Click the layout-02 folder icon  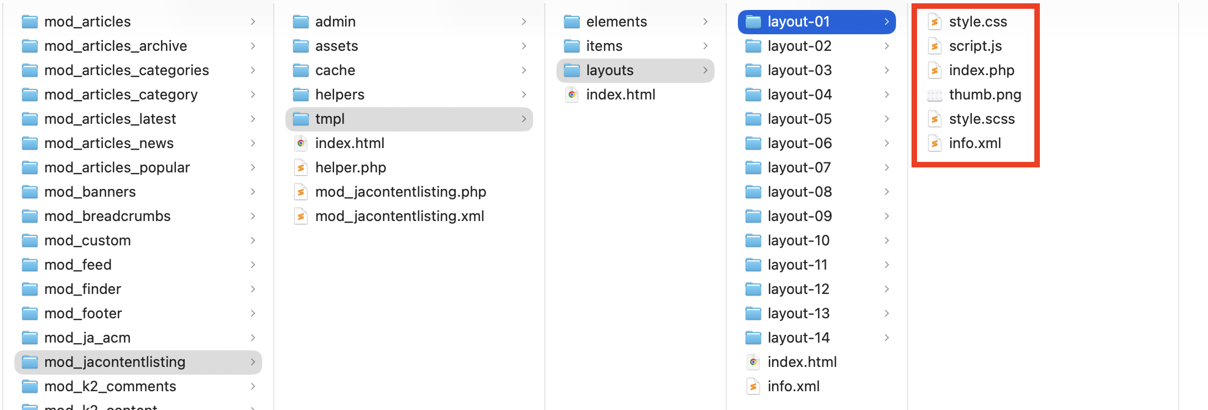[x=753, y=46]
